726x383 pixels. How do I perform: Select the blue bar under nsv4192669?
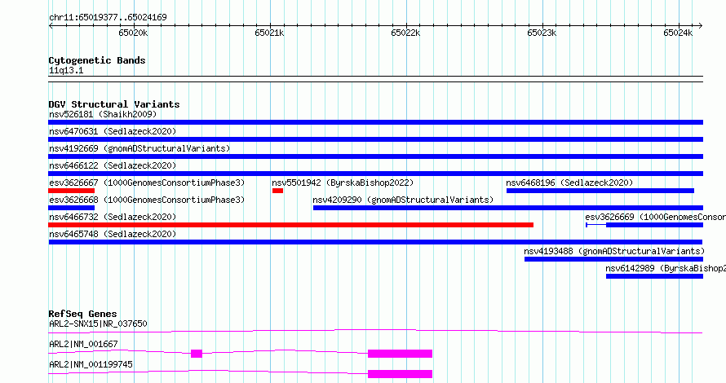375,156
